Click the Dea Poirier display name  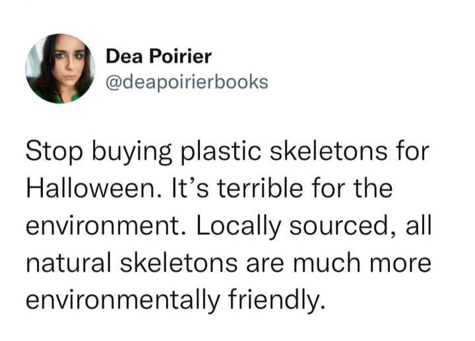[x=159, y=57]
